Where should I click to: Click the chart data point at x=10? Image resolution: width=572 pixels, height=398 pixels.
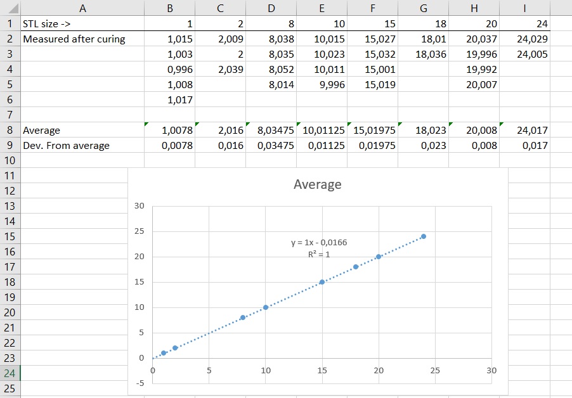tap(266, 307)
